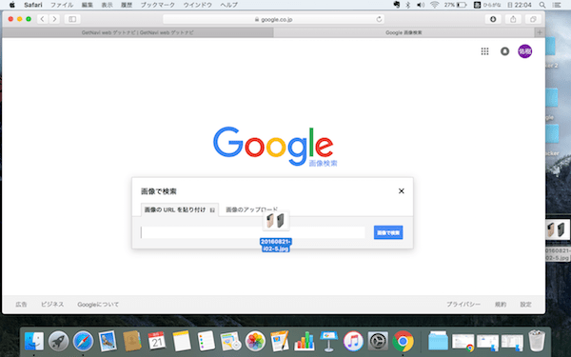The width and height of the screenshot is (571, 357).
Task: Open the ウインドウ menu
Action: 198,5
